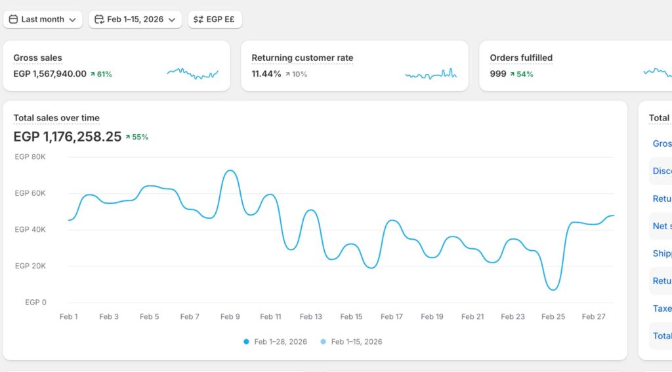Click the EGP 40K axis label
This screenshot has height=372, width=672.
pyautogui.click(x=30, y=230)
